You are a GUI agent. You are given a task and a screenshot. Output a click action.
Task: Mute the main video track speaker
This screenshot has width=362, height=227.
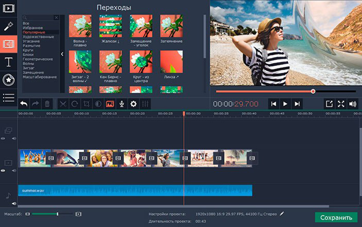[x=14, y=171]
